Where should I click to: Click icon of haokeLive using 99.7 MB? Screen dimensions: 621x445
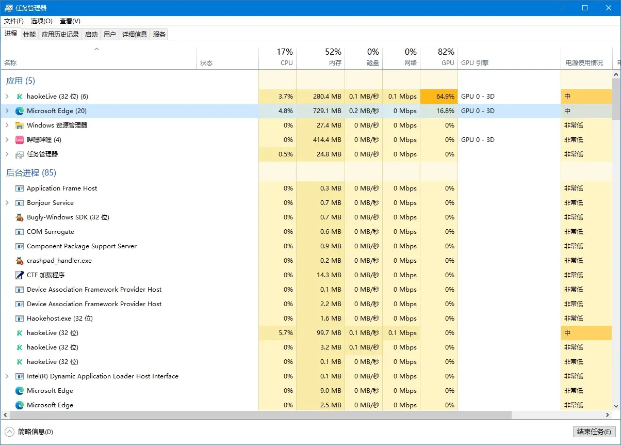(x=20, y=333)
